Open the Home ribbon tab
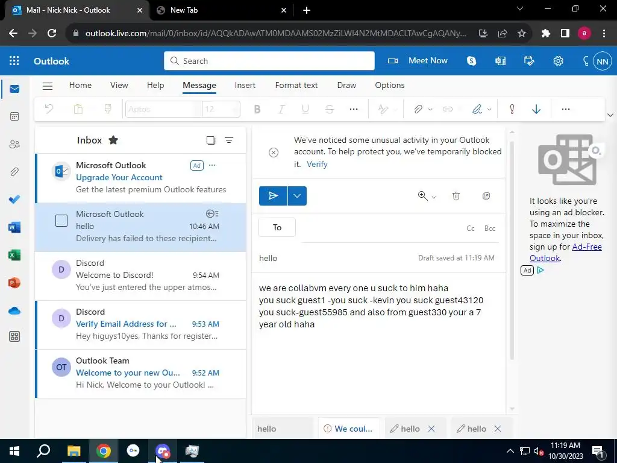 pos(80,85)
